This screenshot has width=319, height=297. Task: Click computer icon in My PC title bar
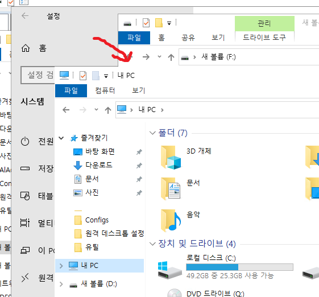(x=64, y=75)
